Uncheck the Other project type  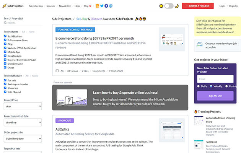(x=5, y=67)
